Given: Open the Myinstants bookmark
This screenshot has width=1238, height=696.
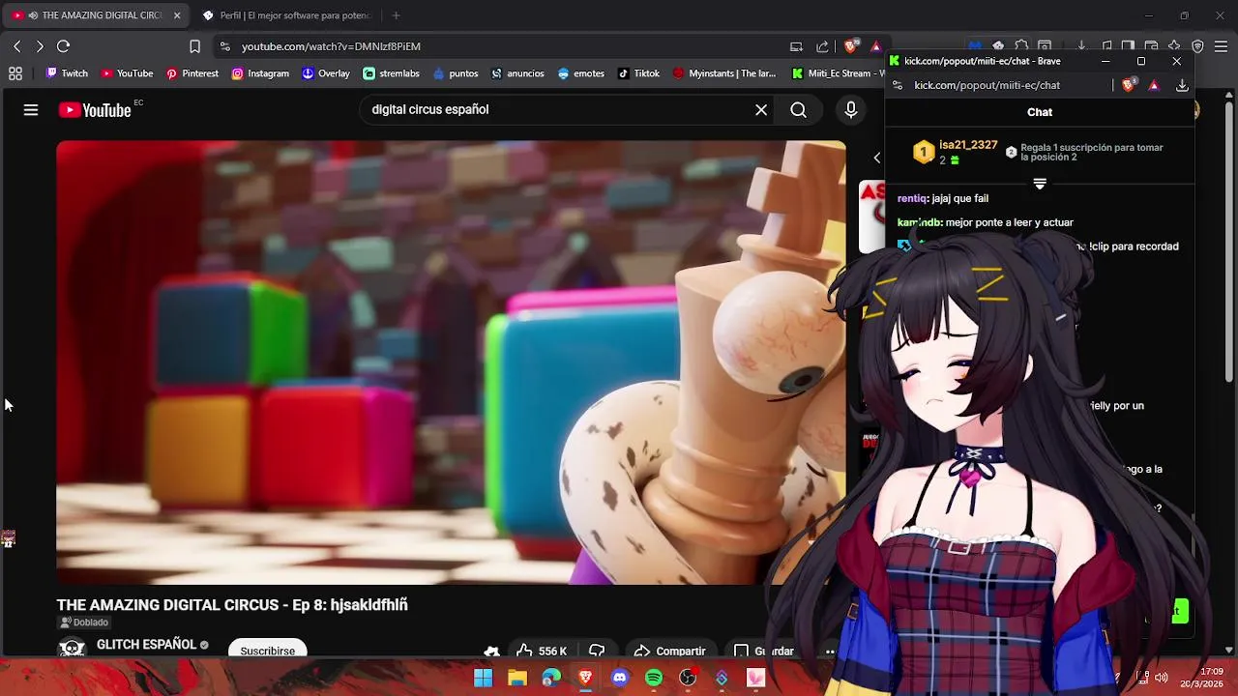Looking at the screenshot, I should pos(724,73).
